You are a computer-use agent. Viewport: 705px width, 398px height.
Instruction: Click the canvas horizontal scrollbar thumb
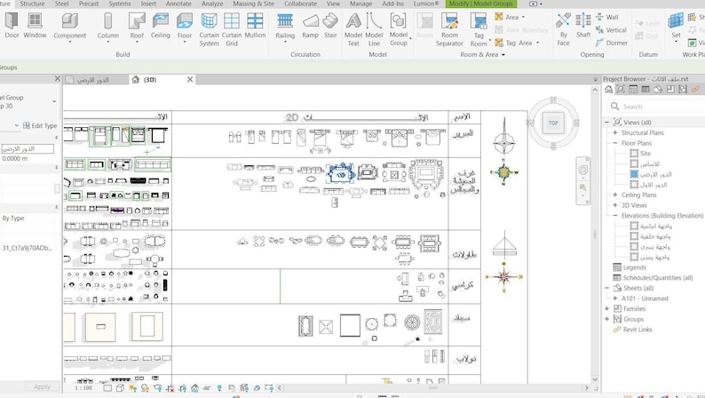pos(432,387)
